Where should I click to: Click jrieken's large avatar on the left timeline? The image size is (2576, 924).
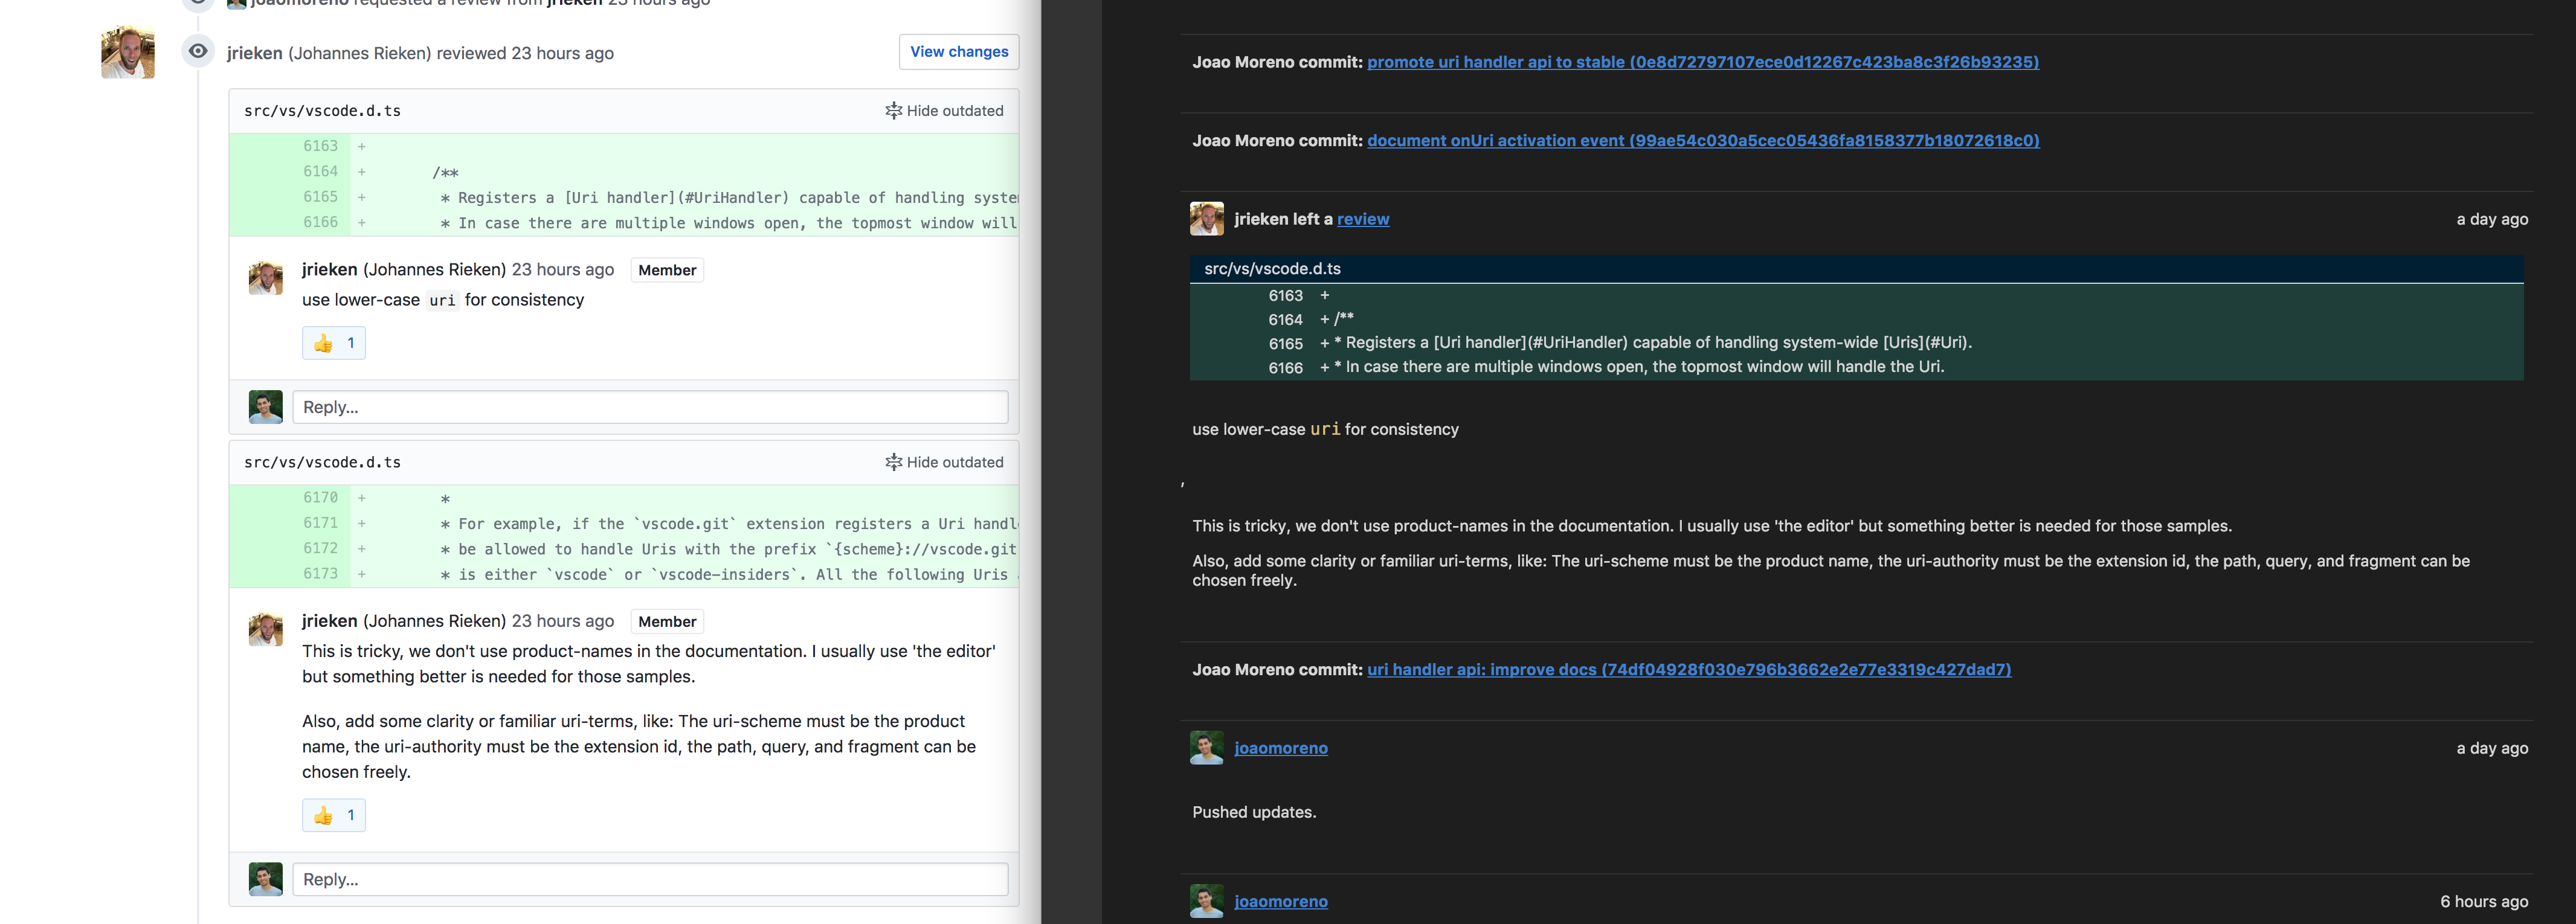(128, 52)
